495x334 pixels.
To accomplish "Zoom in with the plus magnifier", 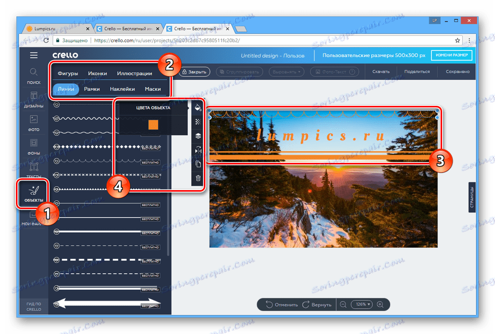I will click(x=380, y=305).
